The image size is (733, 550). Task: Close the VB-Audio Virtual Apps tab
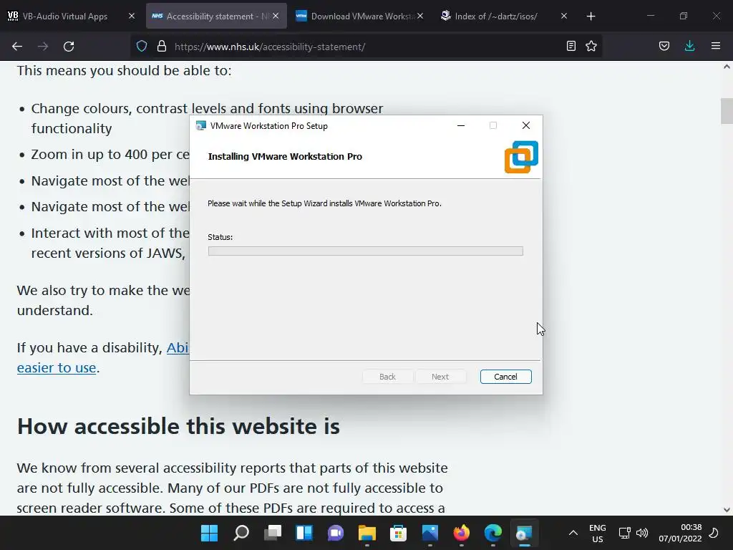pyautogui.click(x=132, y=16)
